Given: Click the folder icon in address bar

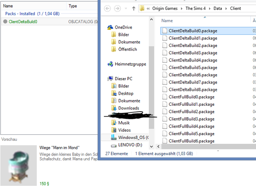Looking at the screenshot, I should pyautogui.click(x=142, y=9).
